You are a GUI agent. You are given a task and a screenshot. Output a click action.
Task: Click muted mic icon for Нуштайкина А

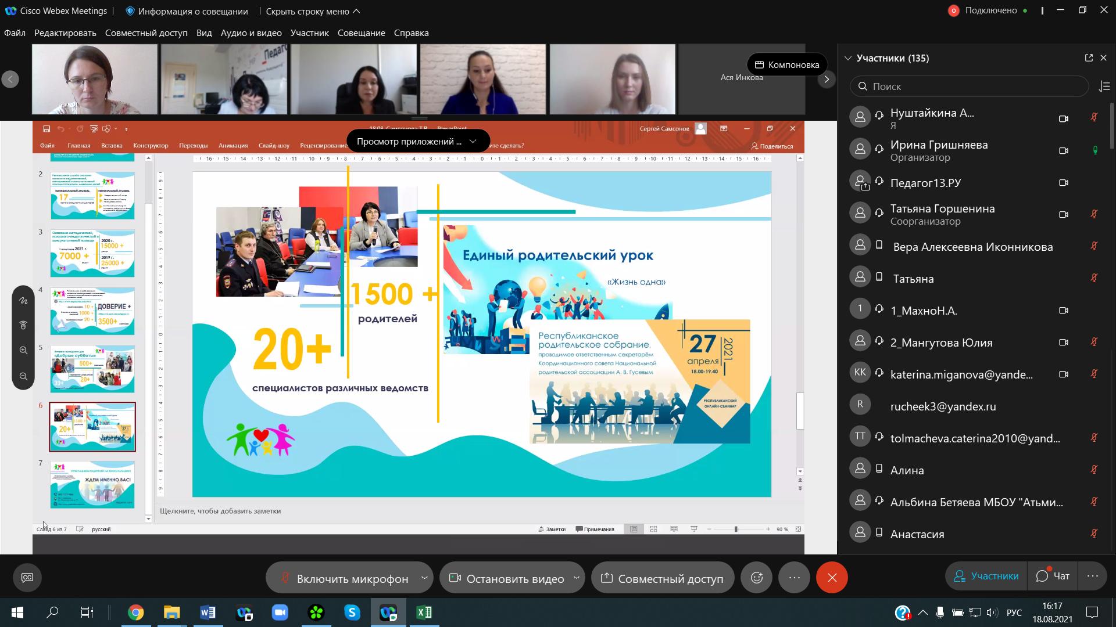1094,118
